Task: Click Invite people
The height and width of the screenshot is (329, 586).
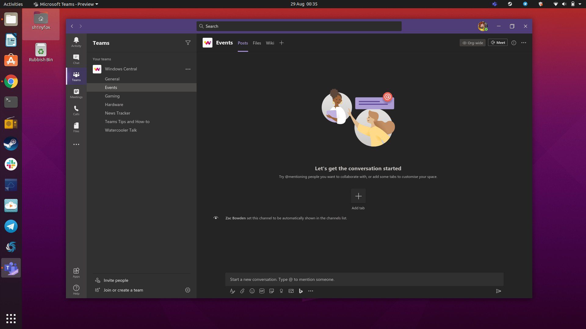Action: click(116, 280)
